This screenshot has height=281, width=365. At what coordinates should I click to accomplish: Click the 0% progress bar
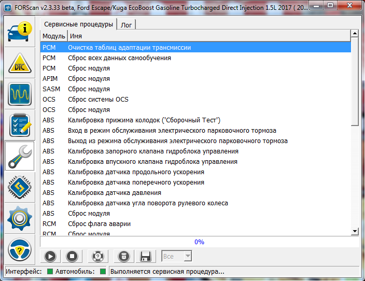click(x=199, y=242)
